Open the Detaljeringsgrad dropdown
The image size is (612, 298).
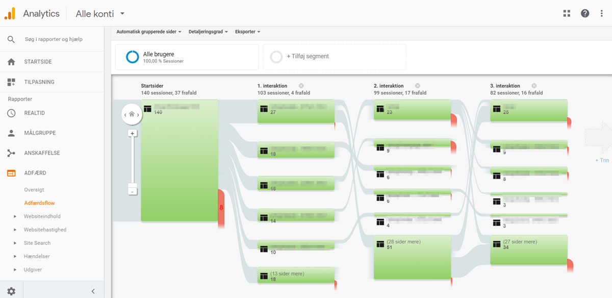click(208, 32)
